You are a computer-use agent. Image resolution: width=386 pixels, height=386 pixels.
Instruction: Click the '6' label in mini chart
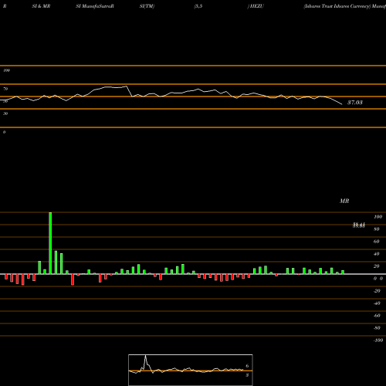coord(247,366)
